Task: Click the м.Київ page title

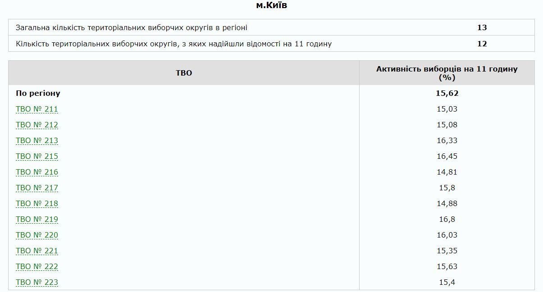Action: point(271,6)
